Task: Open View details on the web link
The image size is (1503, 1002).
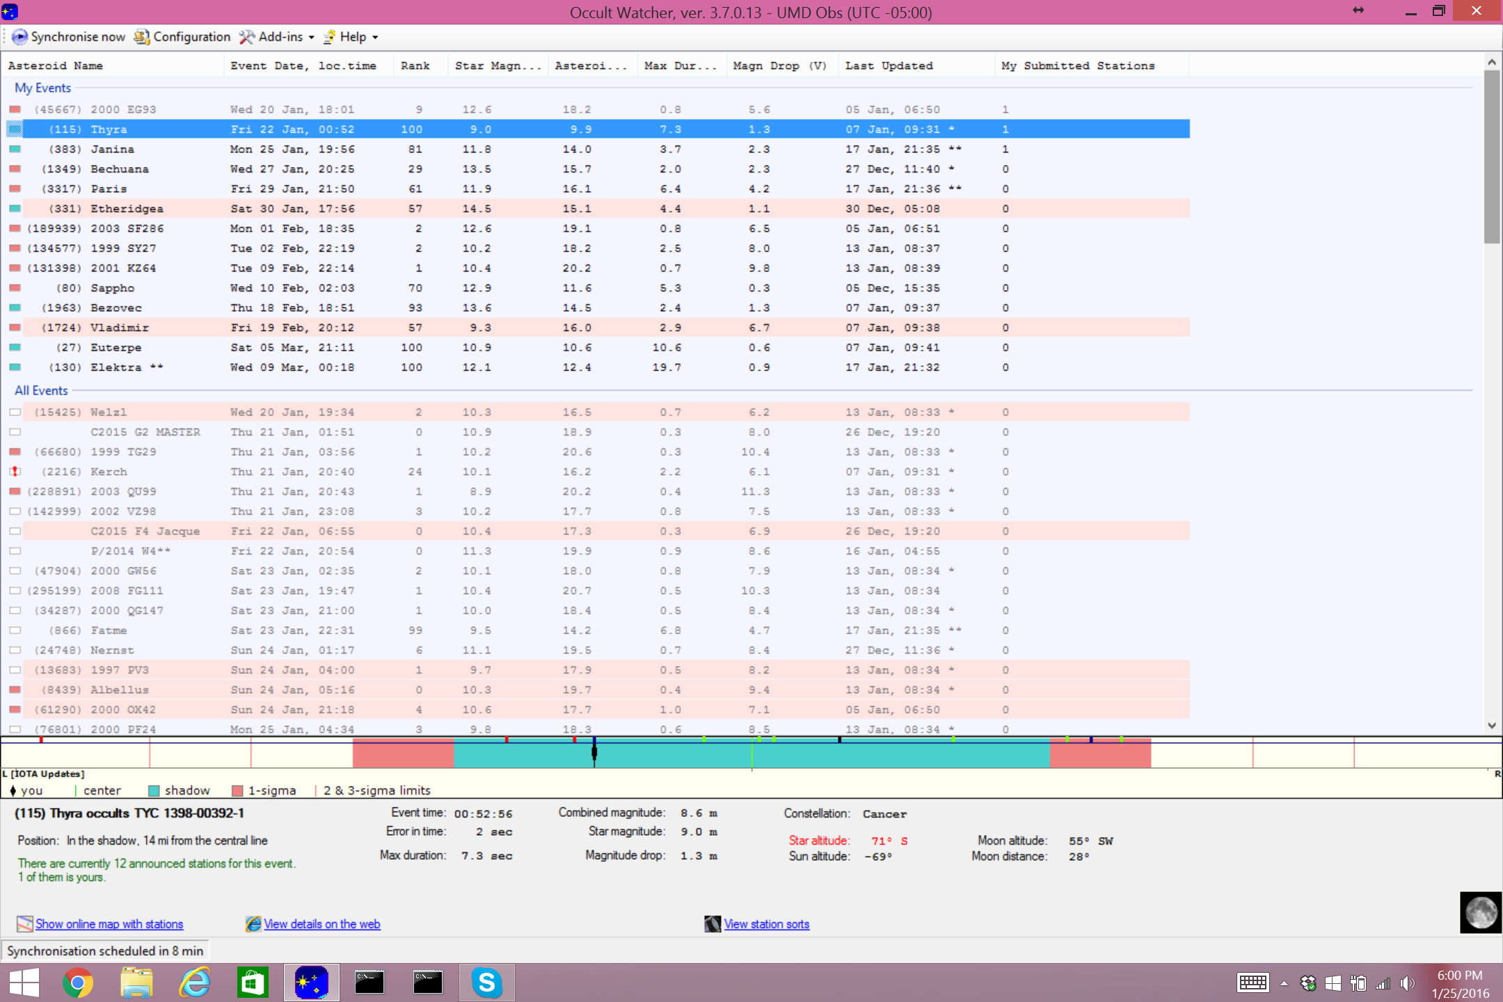Action: point(321,924)
